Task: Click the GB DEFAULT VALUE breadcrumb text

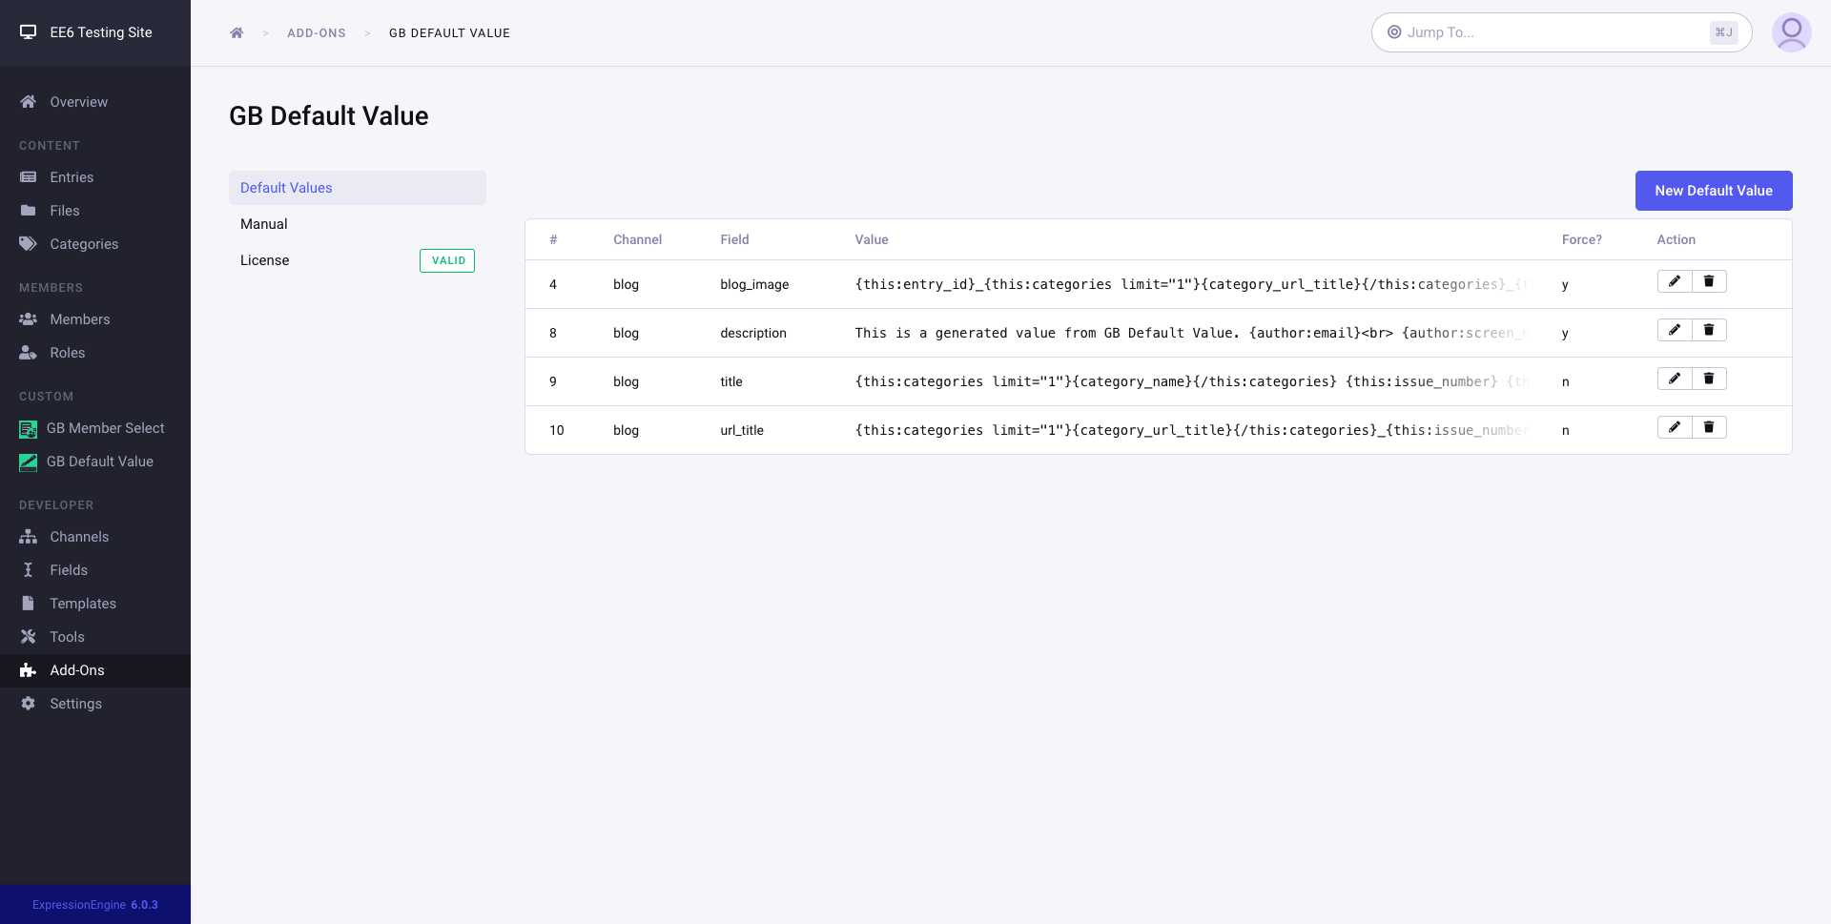Action: click(449, 33)
